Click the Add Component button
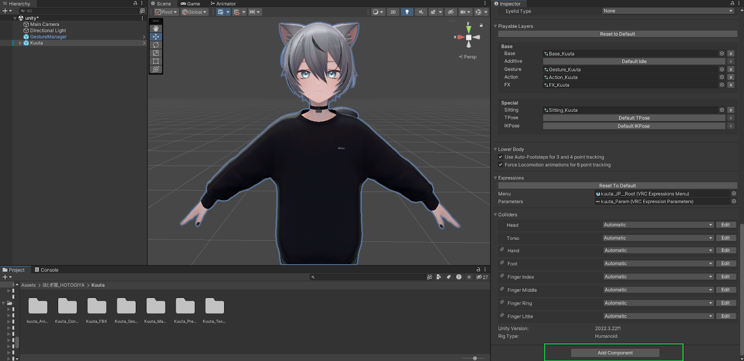744x361 pixels. click(x=615, y=353)
